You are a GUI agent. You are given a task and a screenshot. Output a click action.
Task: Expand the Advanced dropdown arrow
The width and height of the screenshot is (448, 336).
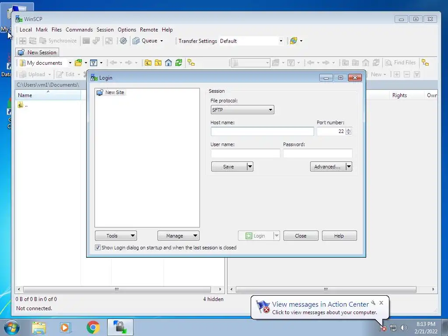point(349,167)
